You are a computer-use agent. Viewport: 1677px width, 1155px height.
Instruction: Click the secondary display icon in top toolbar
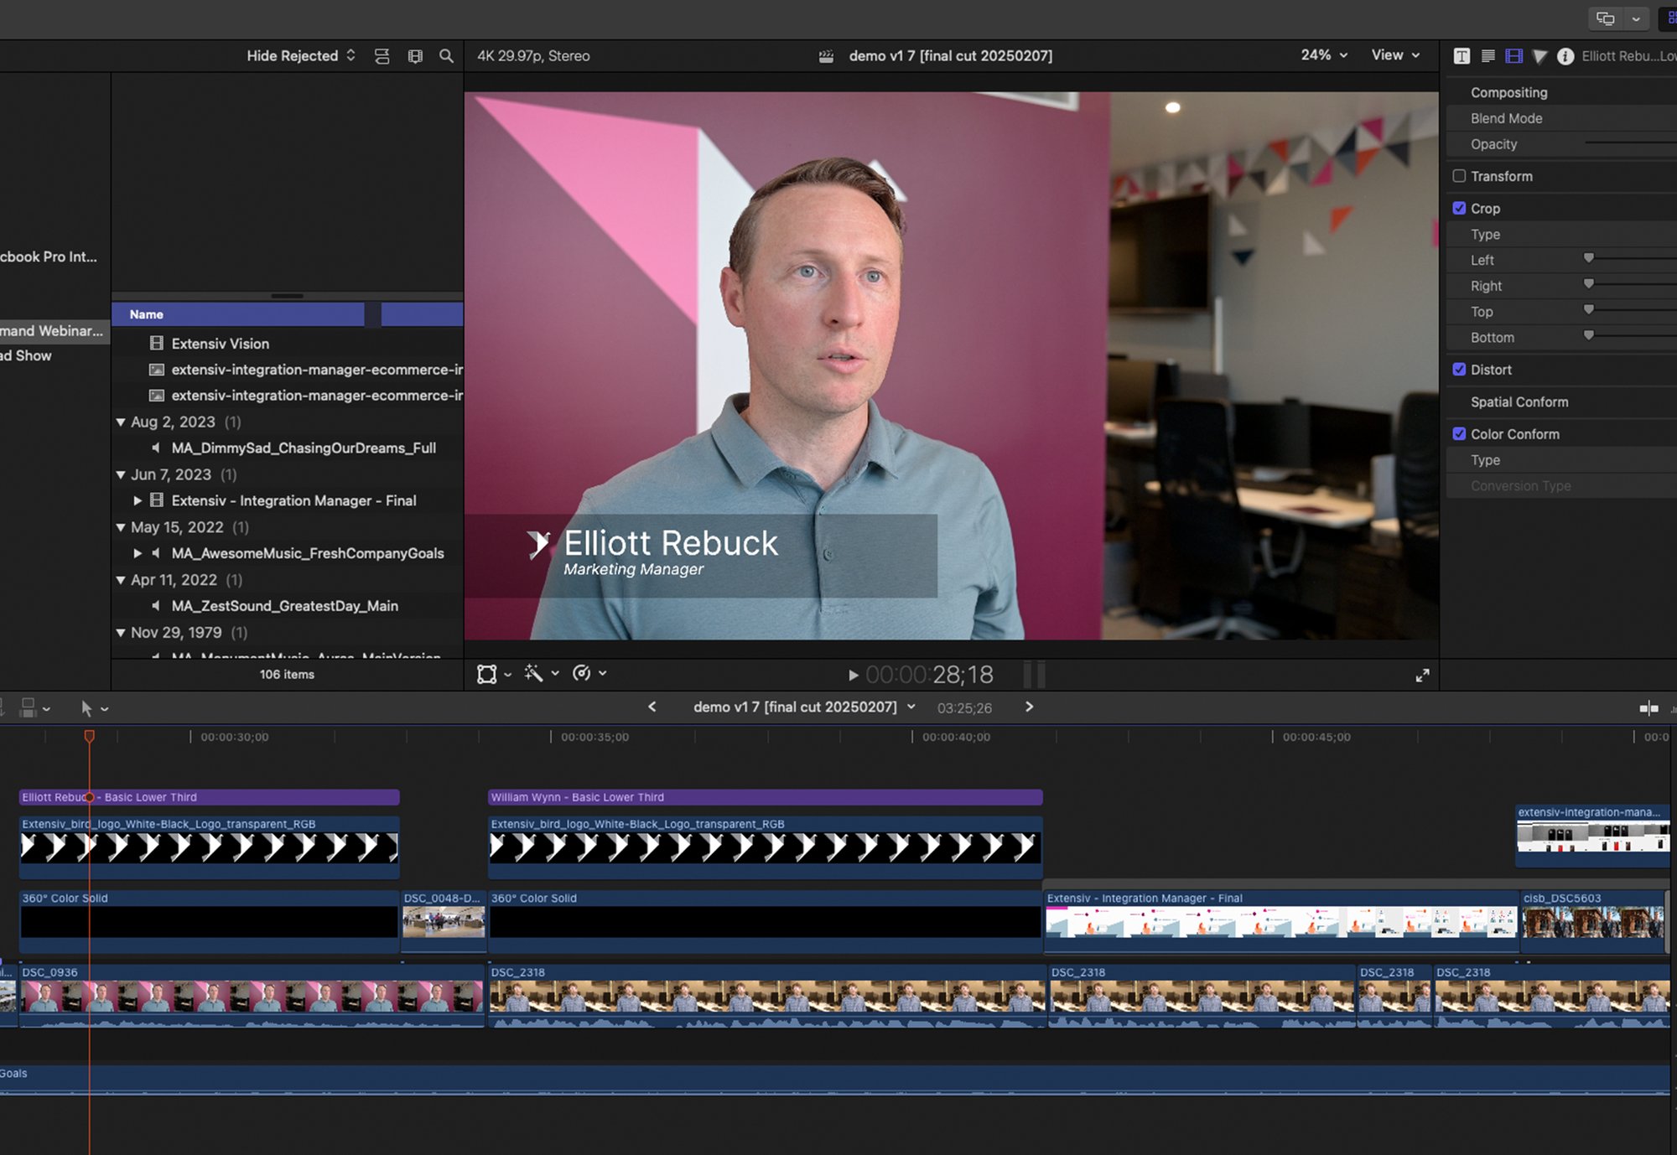(1606, 18)
